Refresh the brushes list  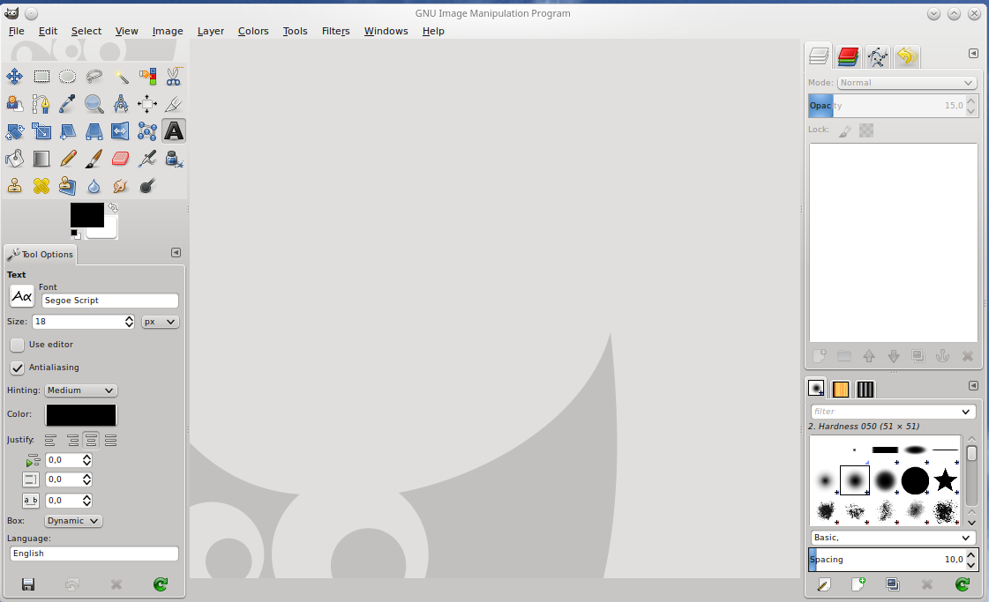point(963,584)
